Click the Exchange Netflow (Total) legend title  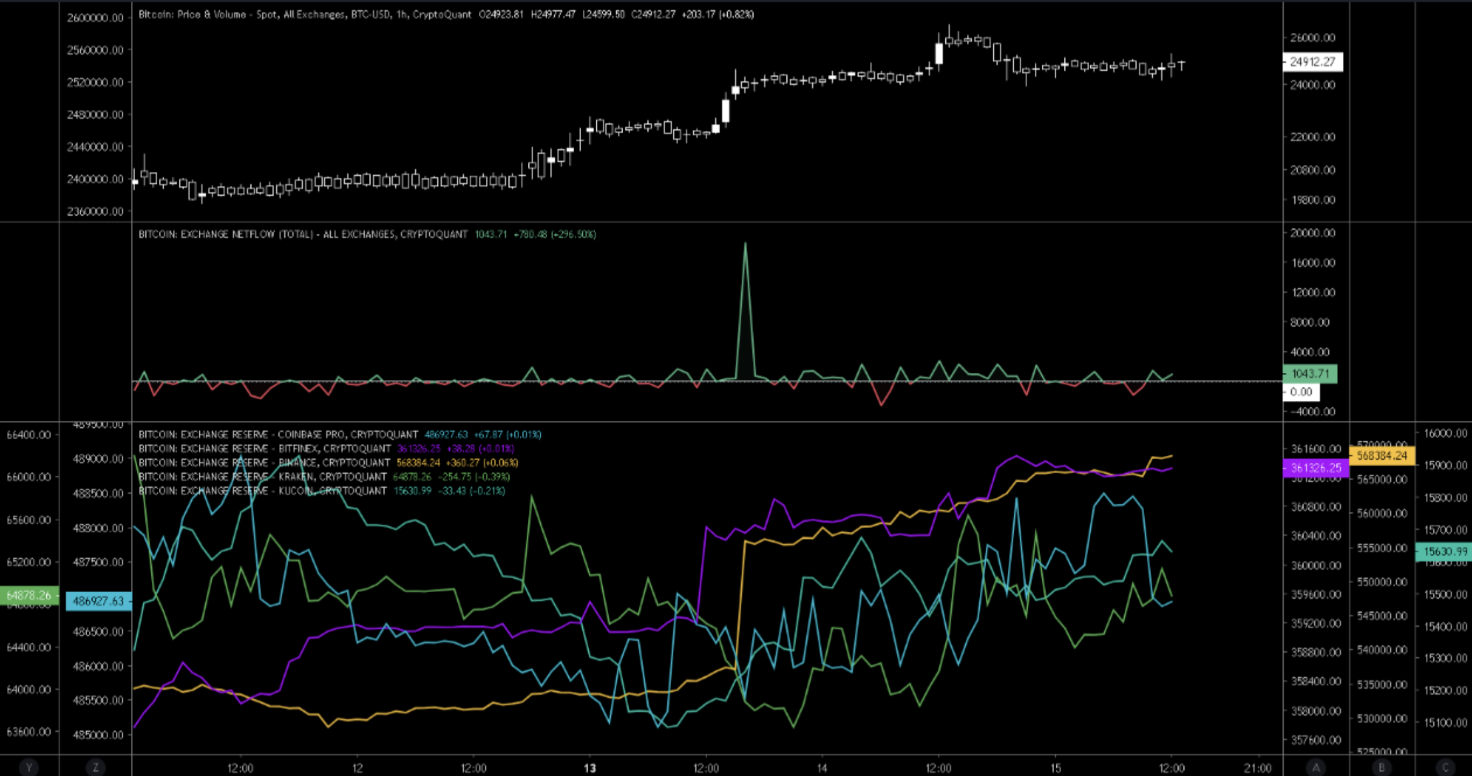coord(303,234)
